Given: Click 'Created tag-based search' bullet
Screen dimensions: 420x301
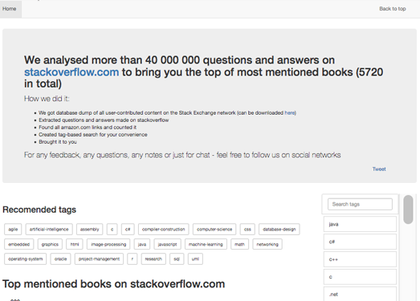Looking at the screenshot, I should (x=93, y=134).
